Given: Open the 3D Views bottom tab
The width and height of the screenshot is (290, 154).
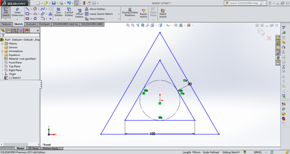Looking at the screenshot, I should click(x=34, y=148).
